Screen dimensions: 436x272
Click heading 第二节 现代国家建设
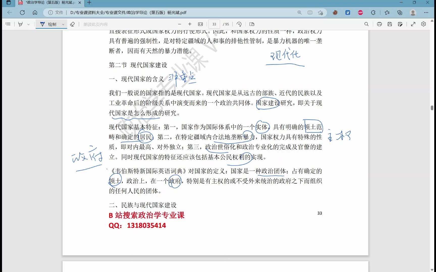coord(138,65)
